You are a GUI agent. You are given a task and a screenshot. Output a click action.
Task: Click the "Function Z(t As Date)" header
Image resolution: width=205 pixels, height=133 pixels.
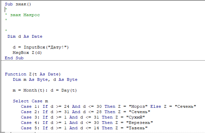pos(33,74)
